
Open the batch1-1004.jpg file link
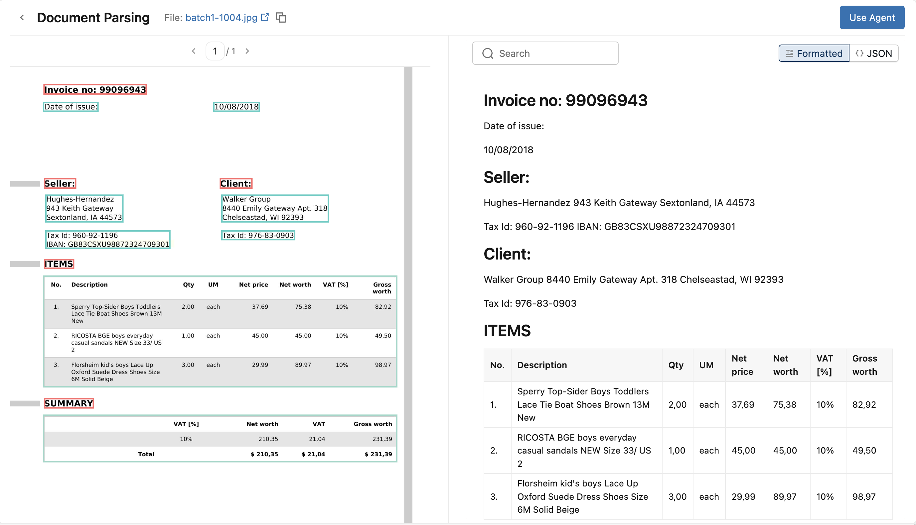pos(221,17)
